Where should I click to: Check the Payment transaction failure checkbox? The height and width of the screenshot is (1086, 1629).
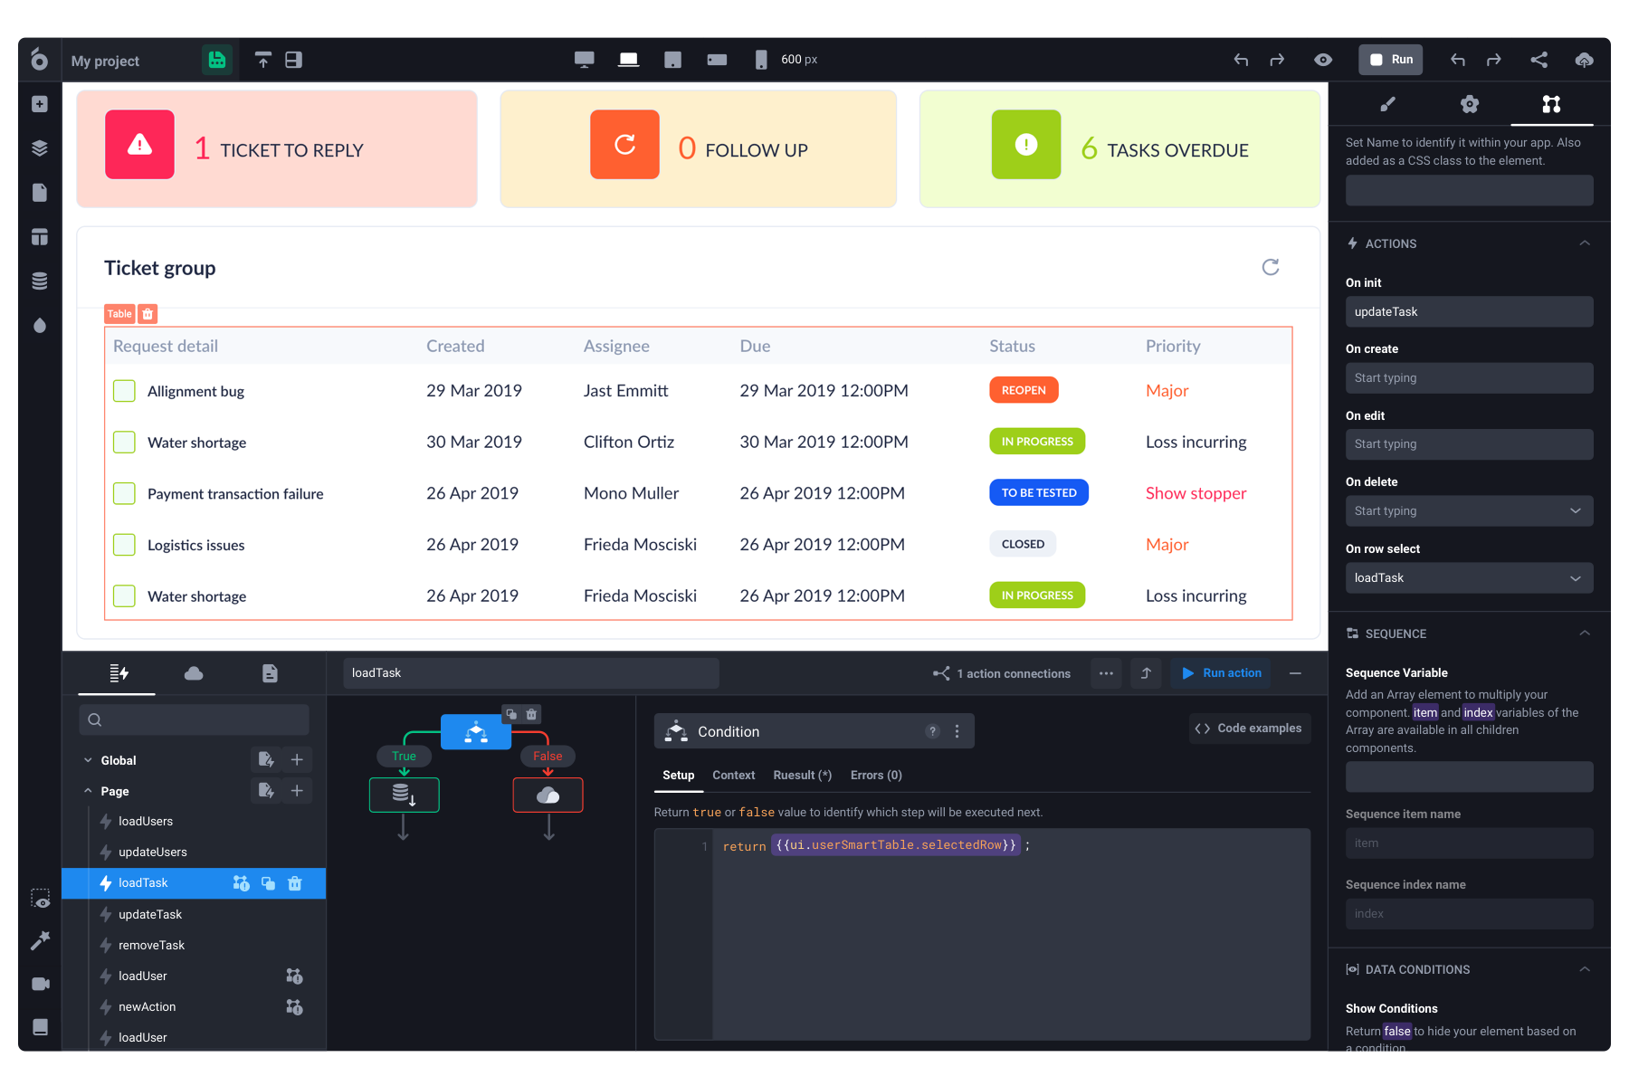[124, 493]
